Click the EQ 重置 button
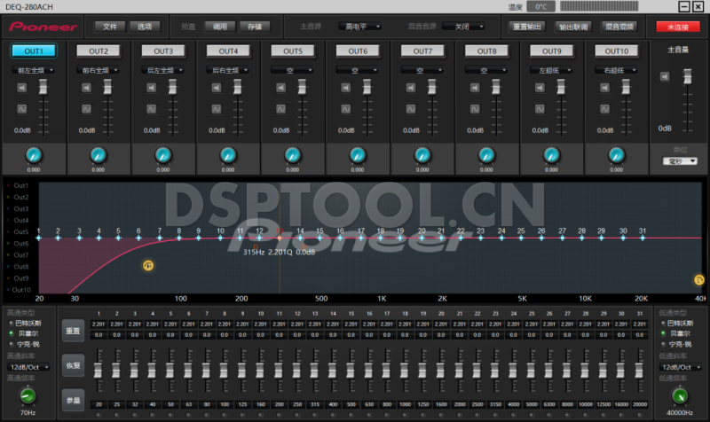710x422 pixels. pos(73,331)
